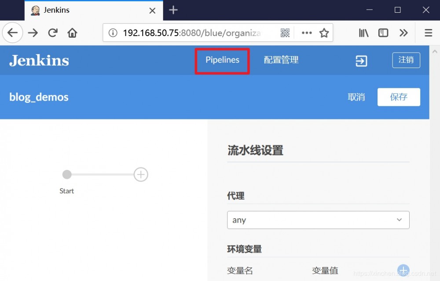Click the sidebar toggle icon in the toolbar
Screen dimensions: 440x281
[383, 32]
